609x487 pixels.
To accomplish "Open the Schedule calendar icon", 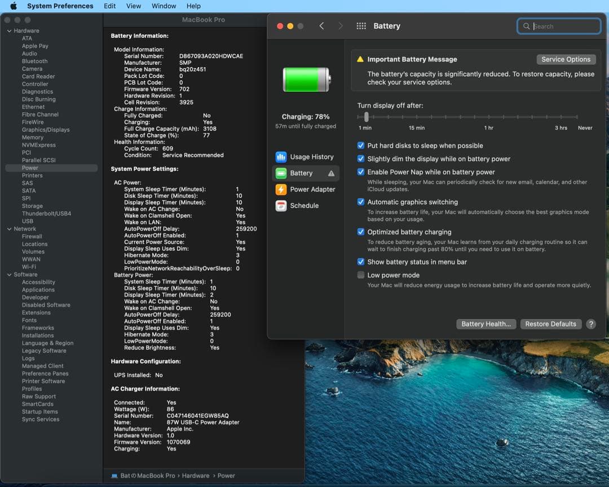I will click(281, 206).
